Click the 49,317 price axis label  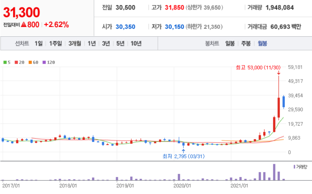point(295,81)
